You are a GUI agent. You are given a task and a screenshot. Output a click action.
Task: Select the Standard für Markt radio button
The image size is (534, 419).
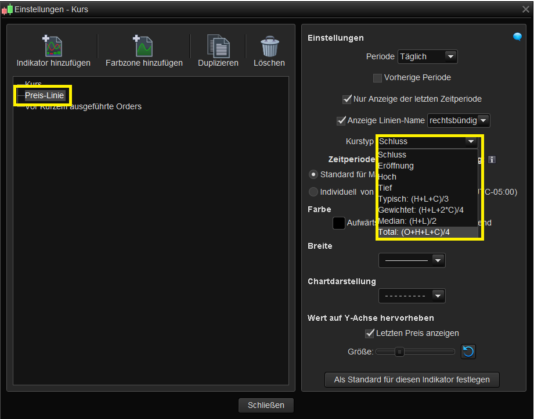click(313, 174)
